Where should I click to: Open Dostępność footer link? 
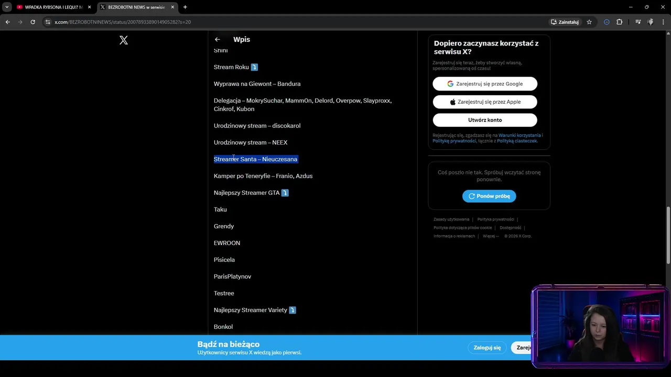tap(510, 228)
